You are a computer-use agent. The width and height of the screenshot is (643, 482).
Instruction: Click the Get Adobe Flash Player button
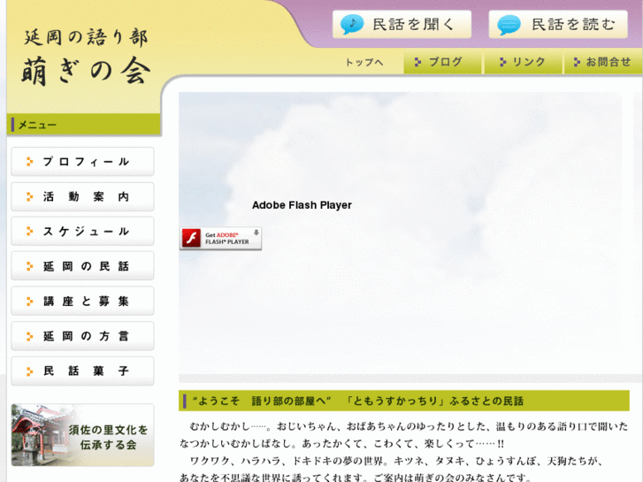click(220, 238)
